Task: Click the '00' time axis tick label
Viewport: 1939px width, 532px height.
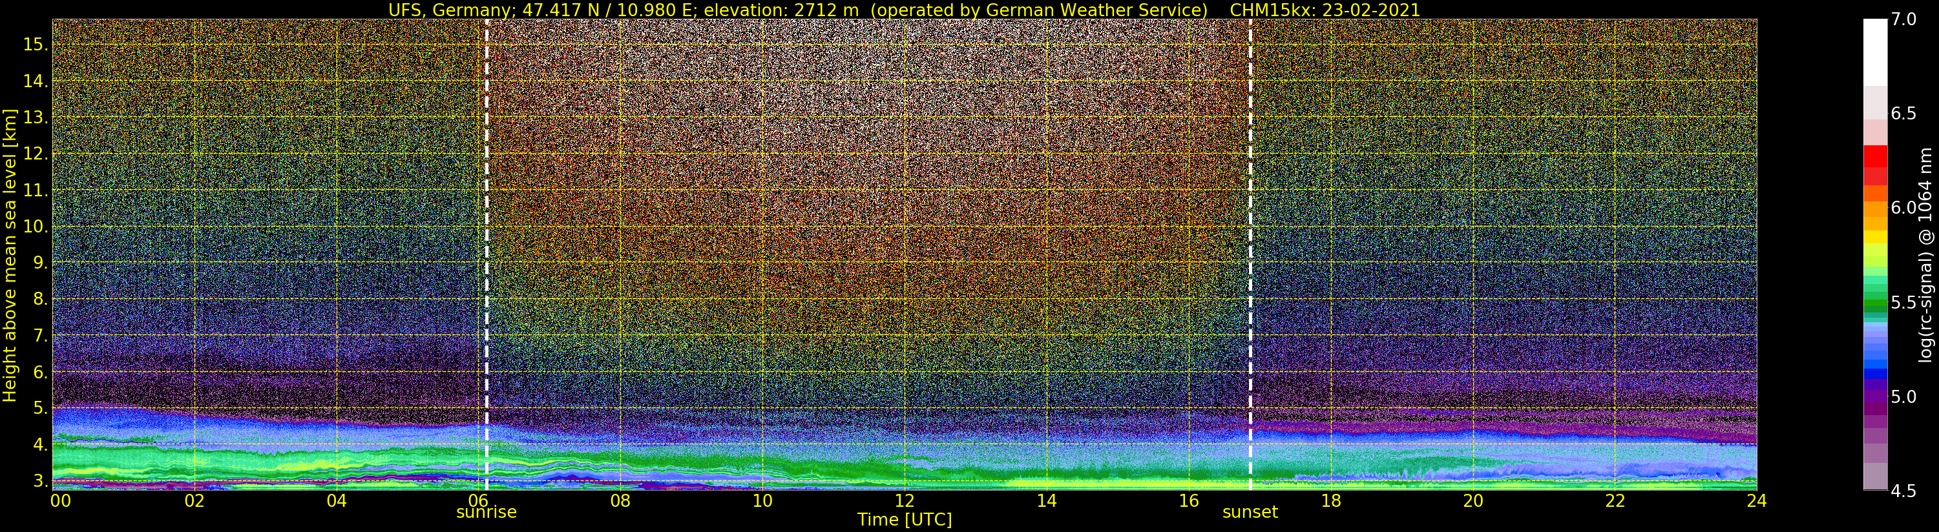Action: tap(60, 501)
